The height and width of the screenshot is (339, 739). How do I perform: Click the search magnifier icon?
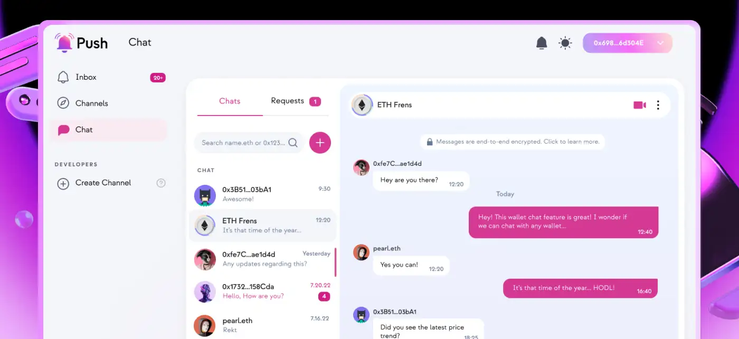293,143
